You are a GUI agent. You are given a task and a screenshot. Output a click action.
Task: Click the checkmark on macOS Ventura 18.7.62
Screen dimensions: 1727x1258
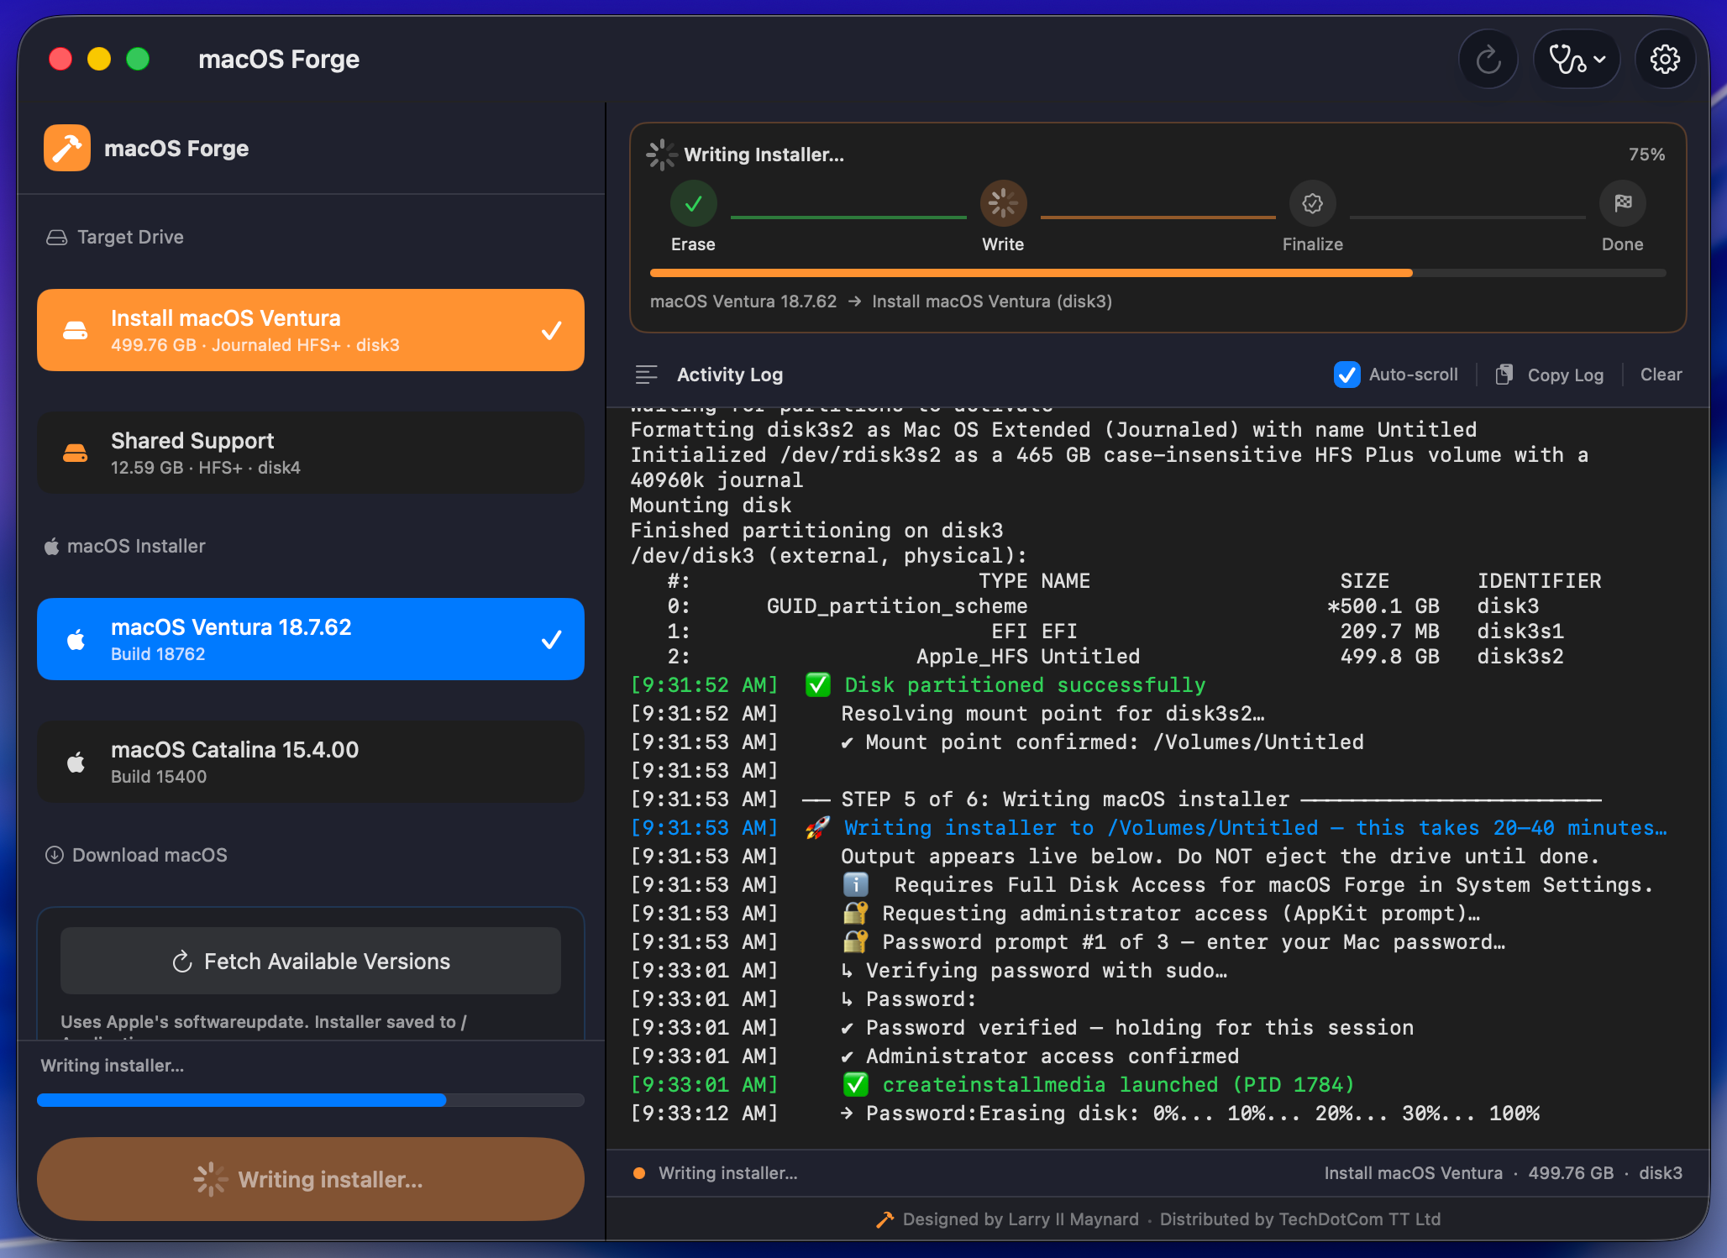551,639
